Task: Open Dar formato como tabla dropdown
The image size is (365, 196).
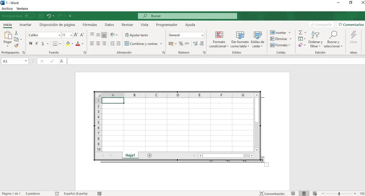Action: (x=240, y=39)
